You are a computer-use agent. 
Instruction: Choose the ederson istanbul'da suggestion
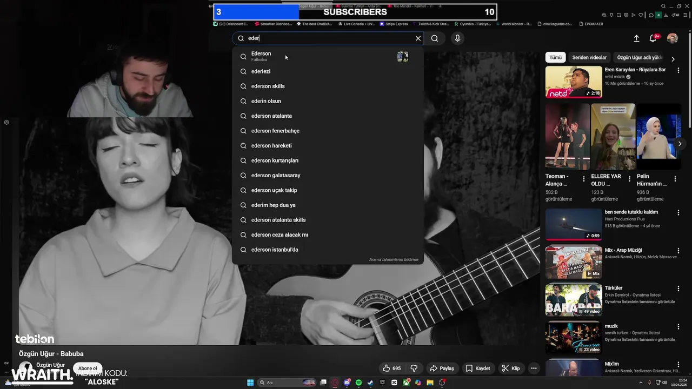click(x=328, y=250)
